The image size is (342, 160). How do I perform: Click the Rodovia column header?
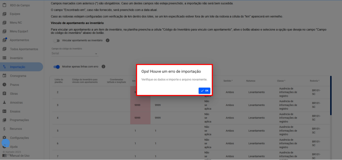(314, 81)
